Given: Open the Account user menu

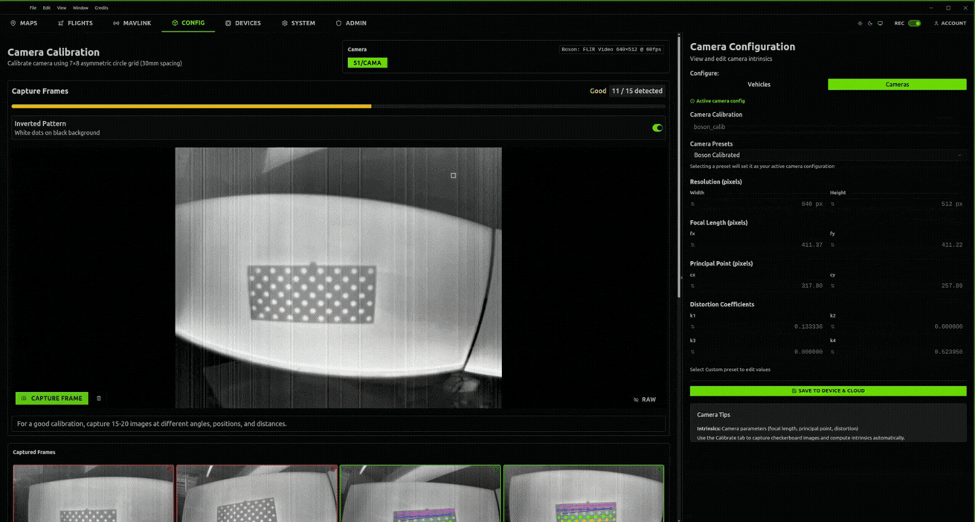Looking at the screenshot, I should pos(950,23).
